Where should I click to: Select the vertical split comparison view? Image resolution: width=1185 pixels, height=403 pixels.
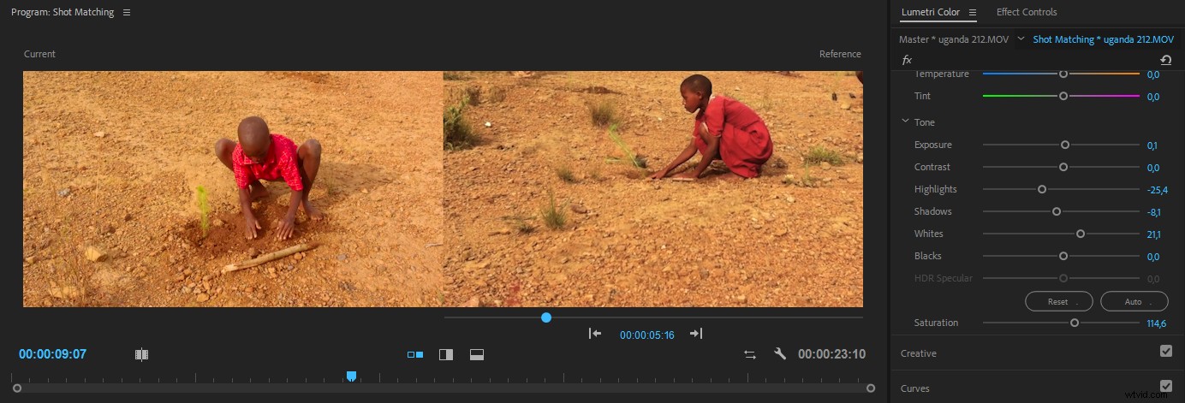pyautogui.click(x=446, y=354)
